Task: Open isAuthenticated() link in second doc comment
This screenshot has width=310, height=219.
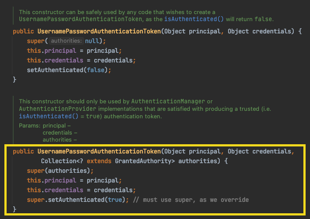Action: point(48,116)
